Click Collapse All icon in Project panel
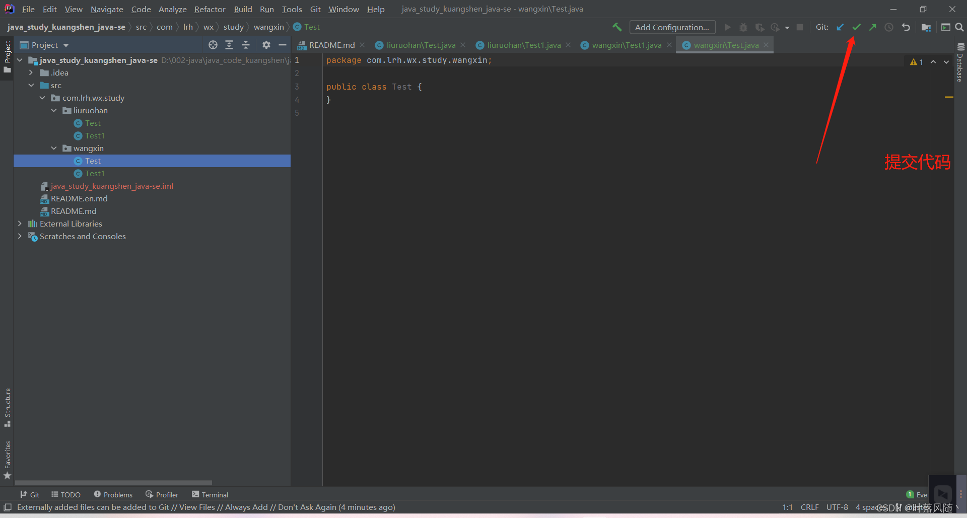 coord(246,45)
